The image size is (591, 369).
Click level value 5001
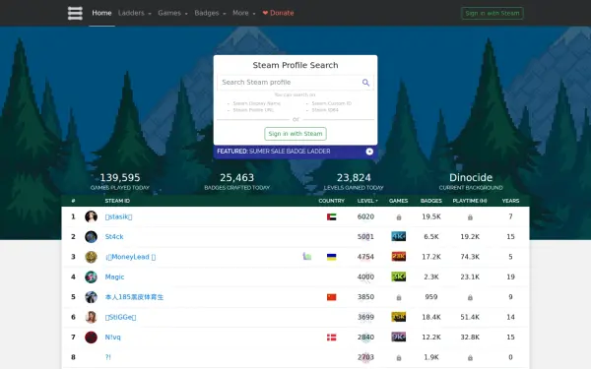pyautogui.click(x=365, y=237)
